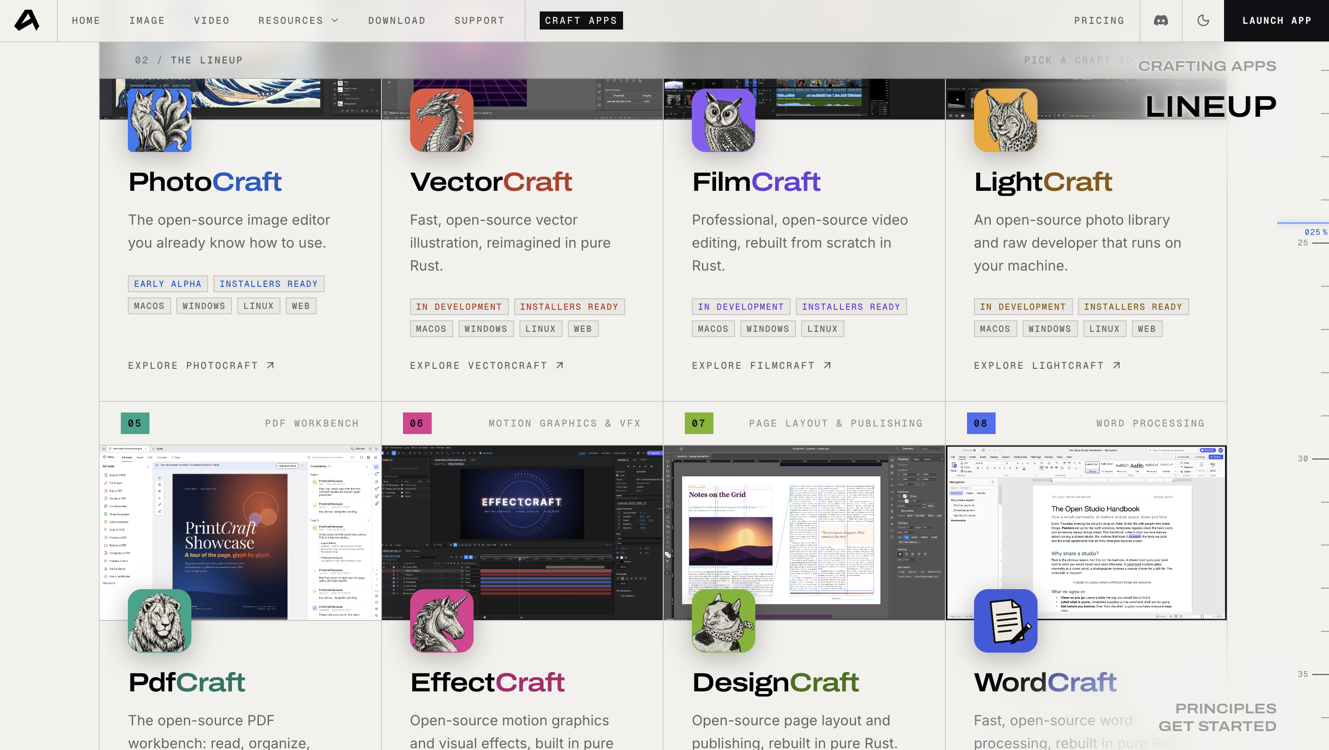Click the EffectCraft unicorn app icon
The height and width of the screenshot is (750, 1329).
coord(442,620)
